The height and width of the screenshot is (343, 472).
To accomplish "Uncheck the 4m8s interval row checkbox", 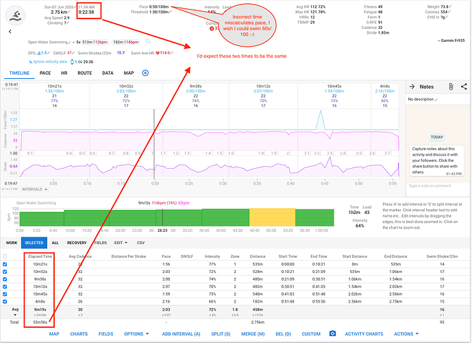I will click(x=5, y=301).
